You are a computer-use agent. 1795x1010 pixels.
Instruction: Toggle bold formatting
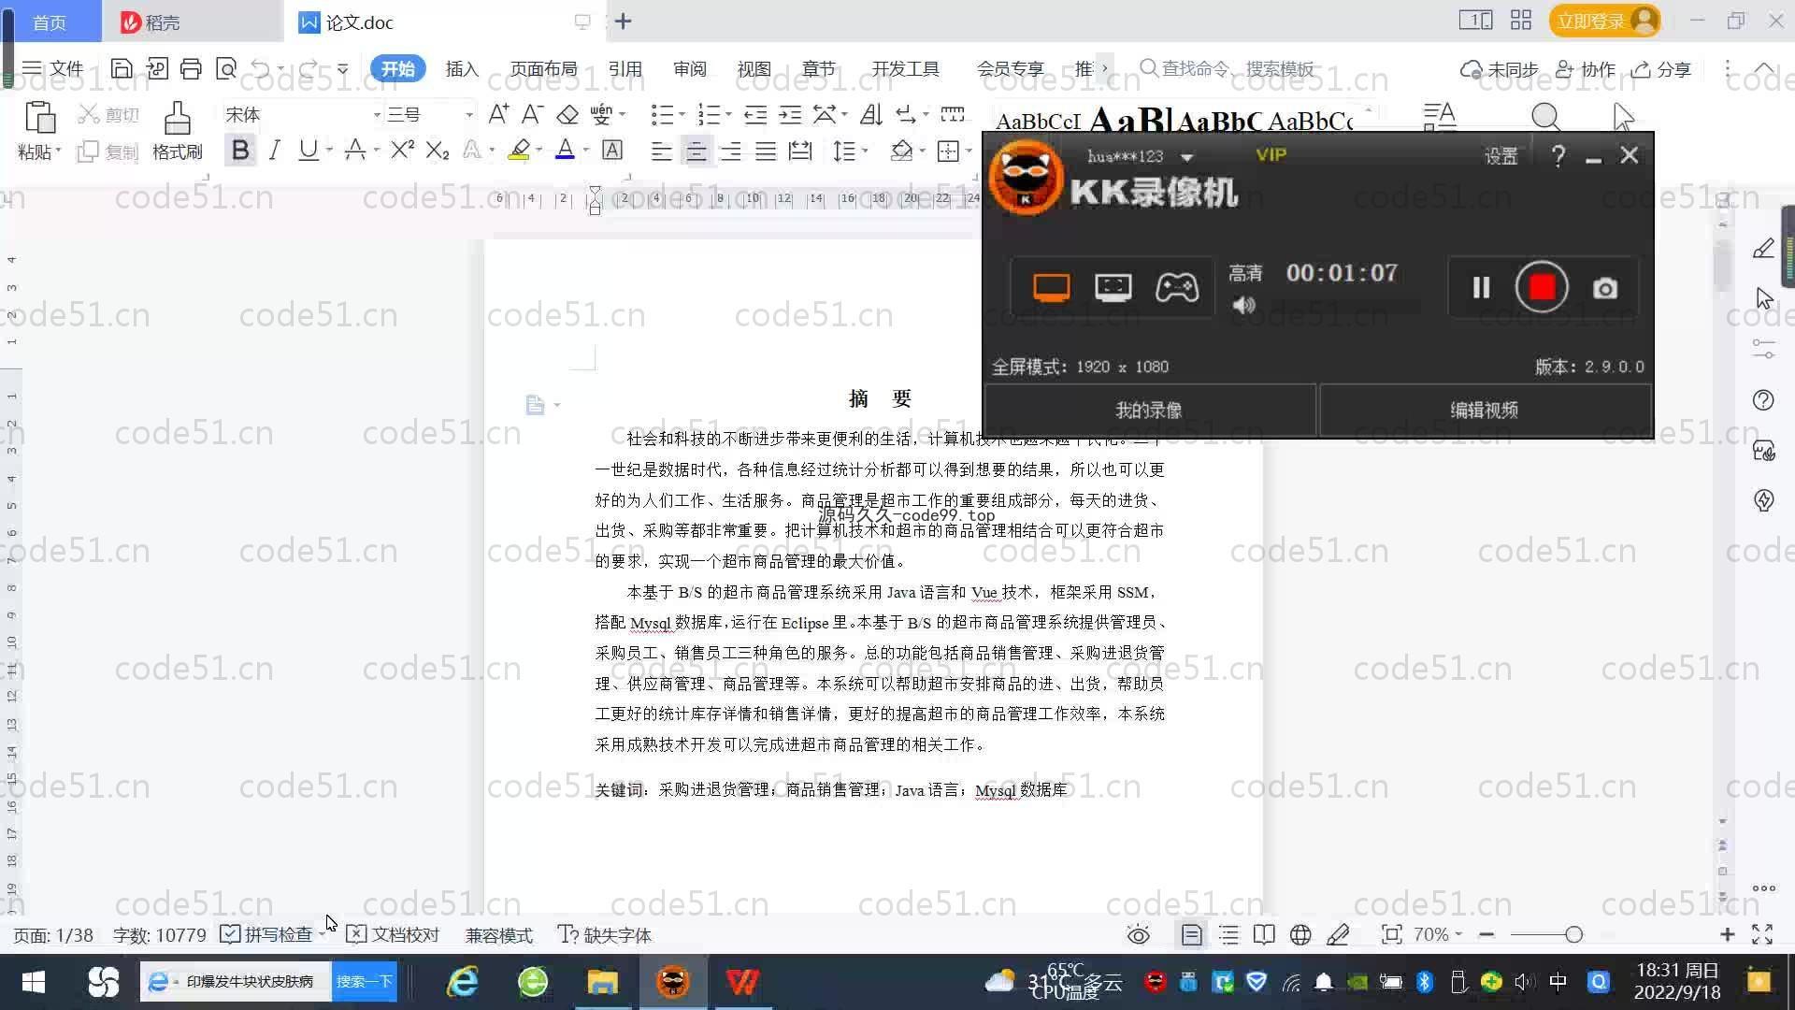coord(240,151)
